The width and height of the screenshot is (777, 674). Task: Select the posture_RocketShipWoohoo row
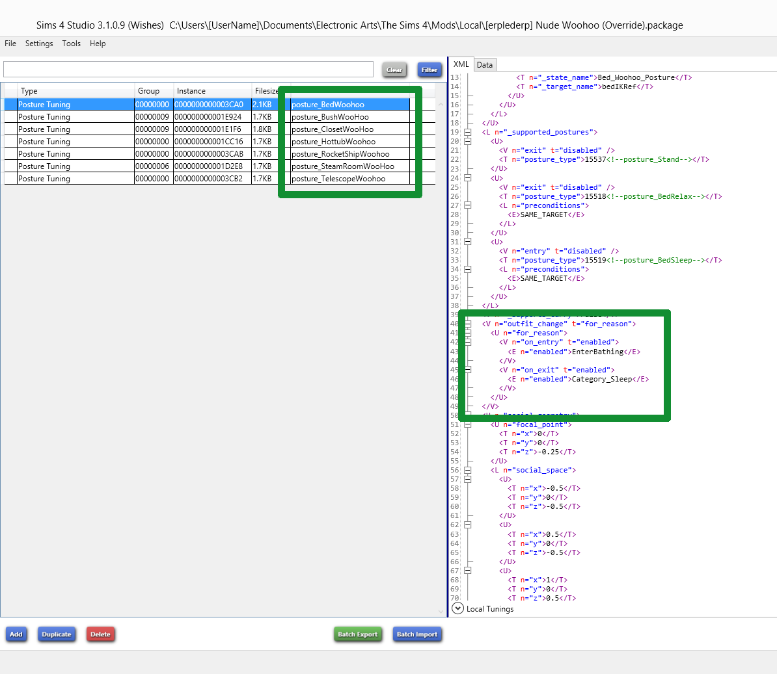pyautogui.click(x=219, y=154)
